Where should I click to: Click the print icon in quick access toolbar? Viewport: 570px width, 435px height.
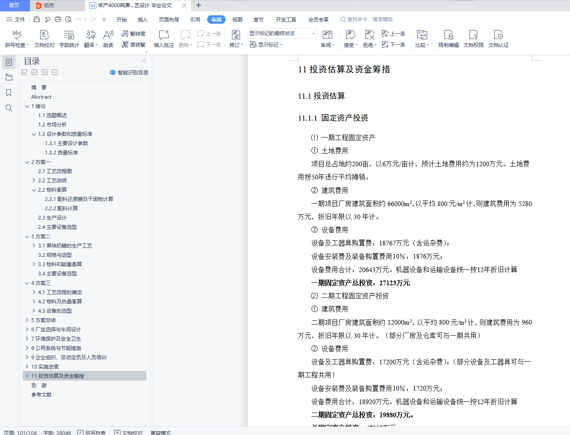click(x=58, y=19)
